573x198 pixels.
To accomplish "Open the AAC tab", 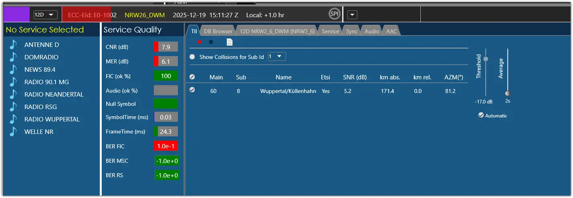I will pyautogui.click(x=391, y=31).
